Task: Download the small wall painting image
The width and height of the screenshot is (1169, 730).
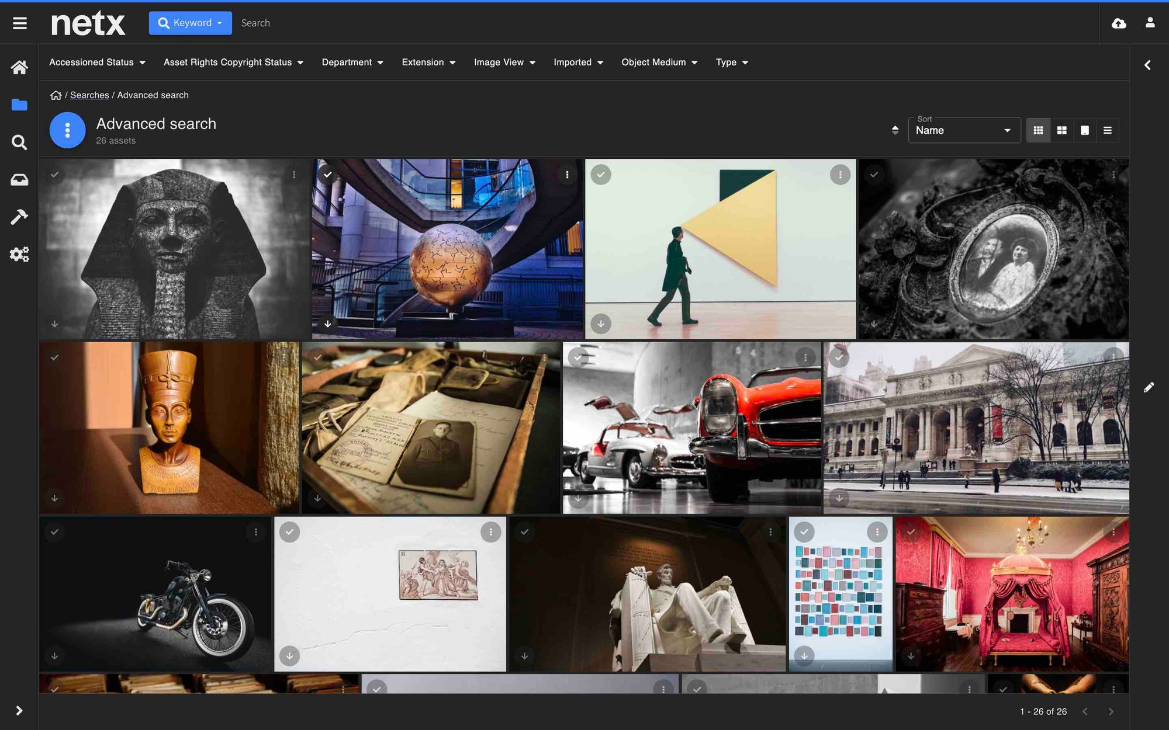Action: pos(289,656)
